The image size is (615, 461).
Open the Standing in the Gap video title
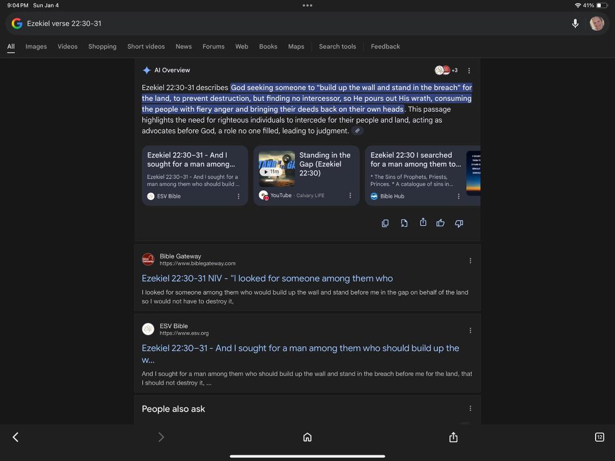pyautogui.click(x=325, y=164)
